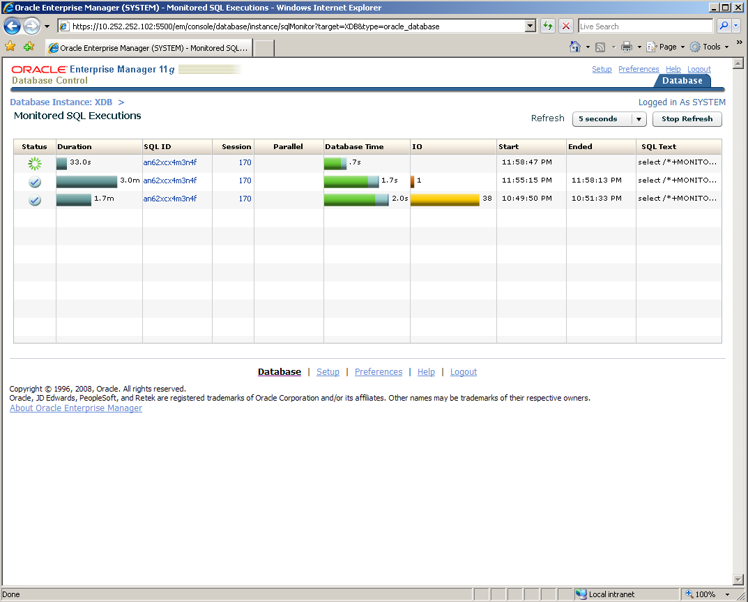
Task: Click the vertical scrollbar up arrow
Action: [x=738, y=63]
